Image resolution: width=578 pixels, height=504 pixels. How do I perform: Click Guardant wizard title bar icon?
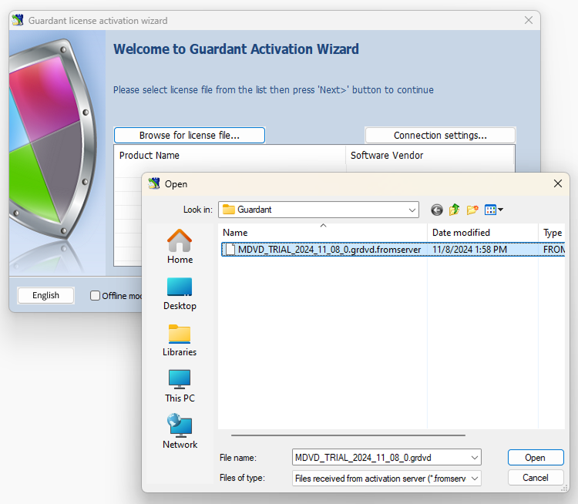pyautogui.click(x=18, y=20)
